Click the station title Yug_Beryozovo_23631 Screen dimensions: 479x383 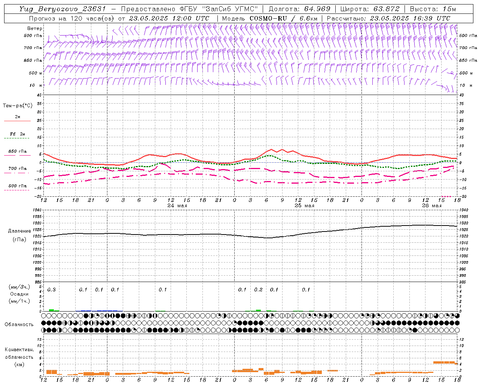coord(63,9)
